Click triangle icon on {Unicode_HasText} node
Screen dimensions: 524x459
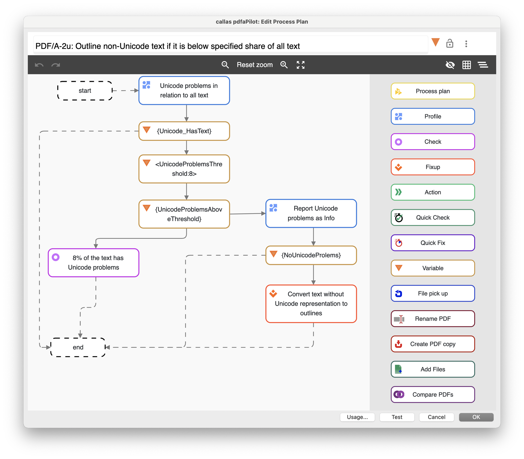pos(147,130)
